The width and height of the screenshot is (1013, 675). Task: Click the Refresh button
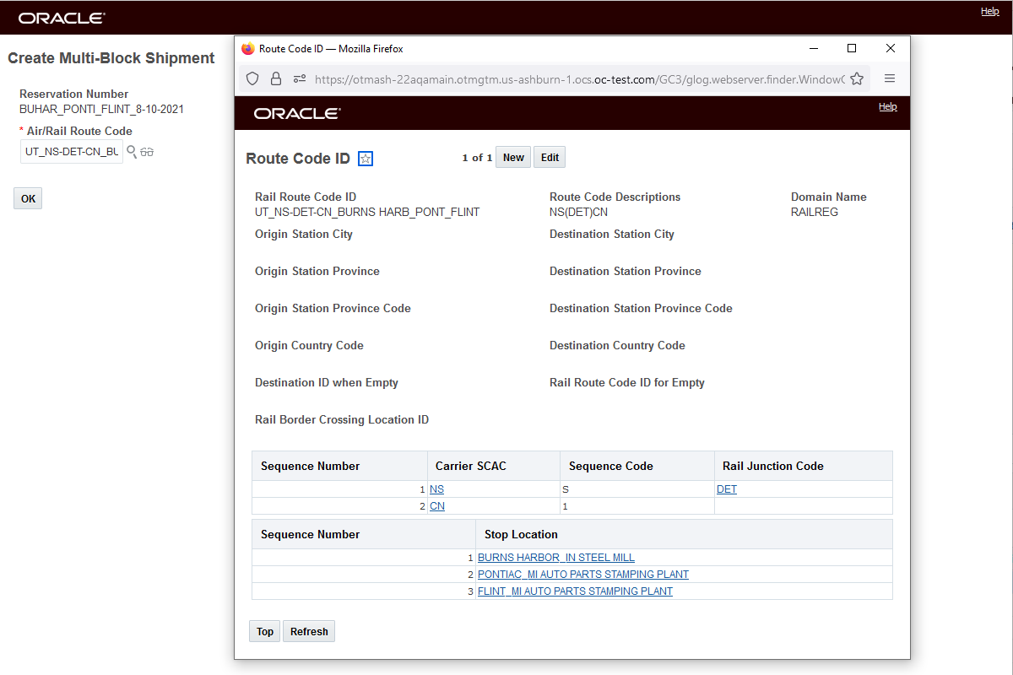coord(309,631)
